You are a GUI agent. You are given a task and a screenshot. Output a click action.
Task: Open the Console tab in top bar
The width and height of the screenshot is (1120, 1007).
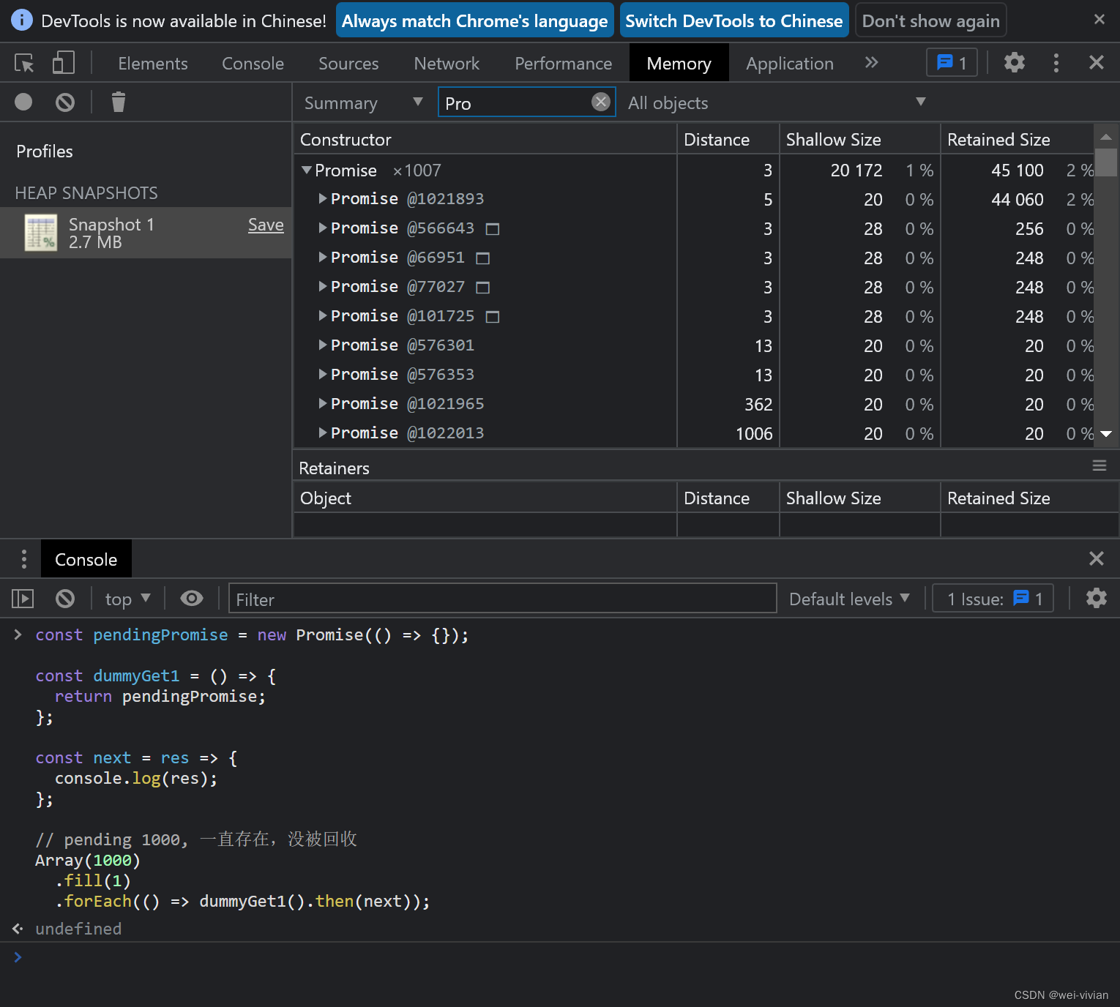click(253, 64)
